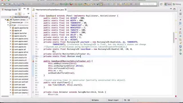This screenshot has width=183, height=103.
Task: Open the Problems view icon in right sidebar
Action: click(180, 33)
